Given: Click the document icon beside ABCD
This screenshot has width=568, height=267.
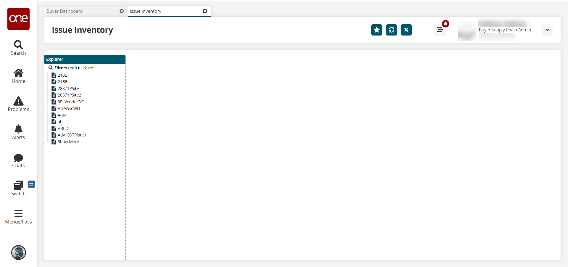Looking at the screenshot, I should click(54, 128).
